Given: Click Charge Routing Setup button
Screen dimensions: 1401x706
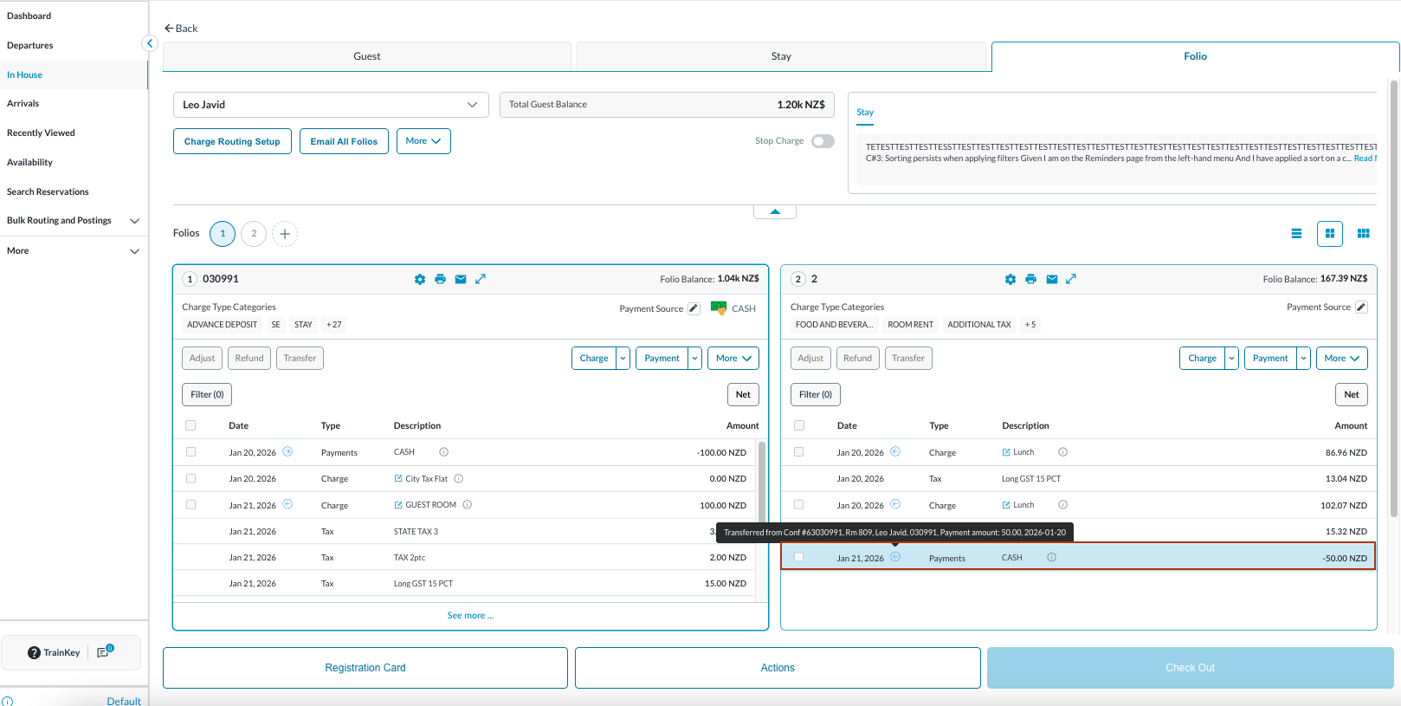Looking at the screenshot, I should (232, 141).
